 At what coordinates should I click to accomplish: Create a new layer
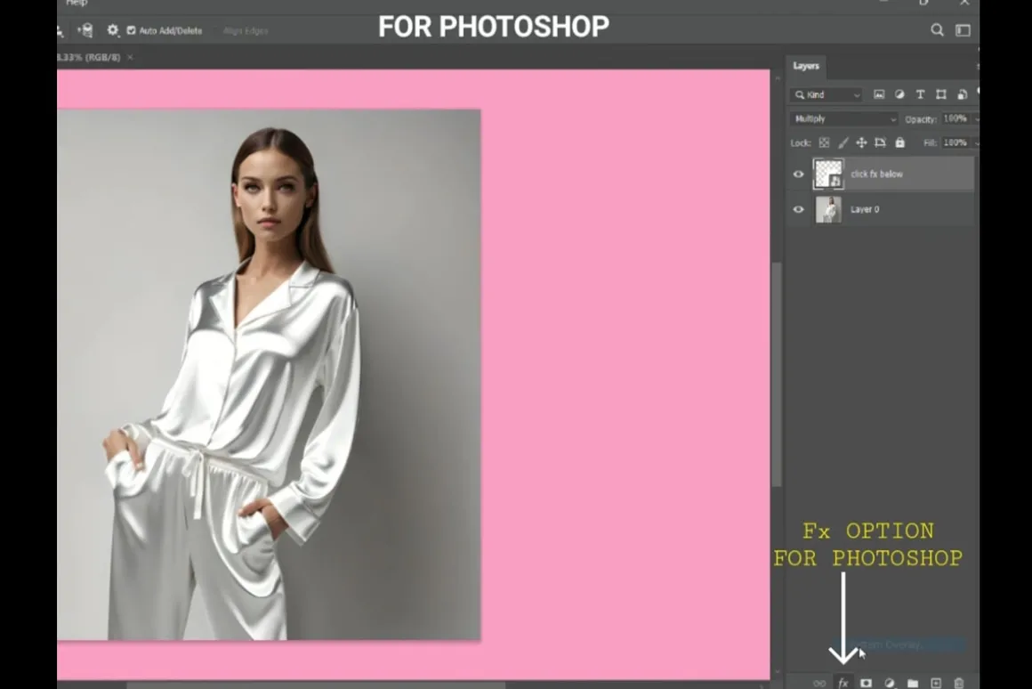[x=935, y=683]
